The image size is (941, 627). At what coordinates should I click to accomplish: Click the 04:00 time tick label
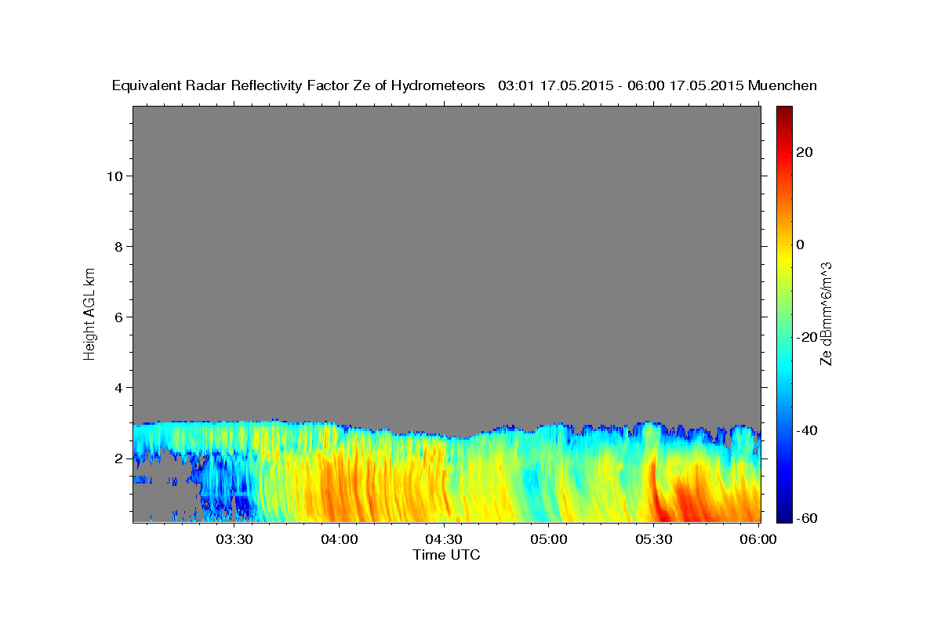(x=339, y=539)
